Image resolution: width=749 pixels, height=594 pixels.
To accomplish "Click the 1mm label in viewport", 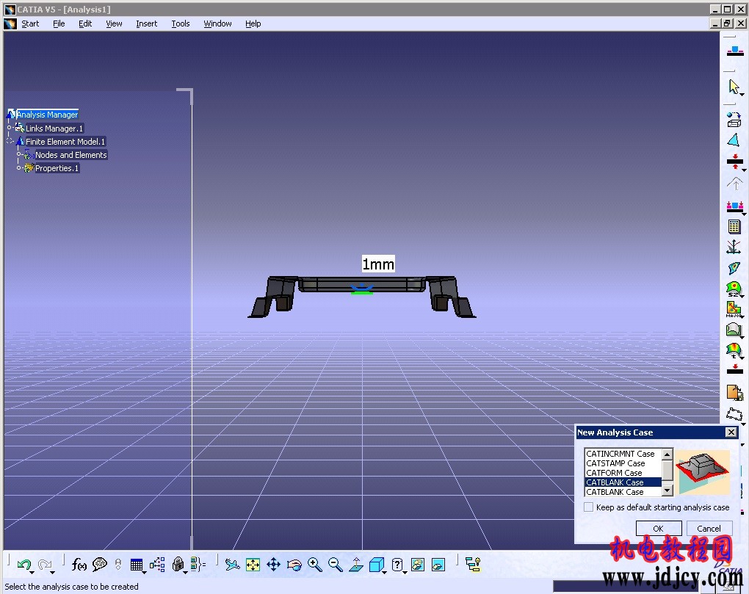I will click(x=378, y=264).
